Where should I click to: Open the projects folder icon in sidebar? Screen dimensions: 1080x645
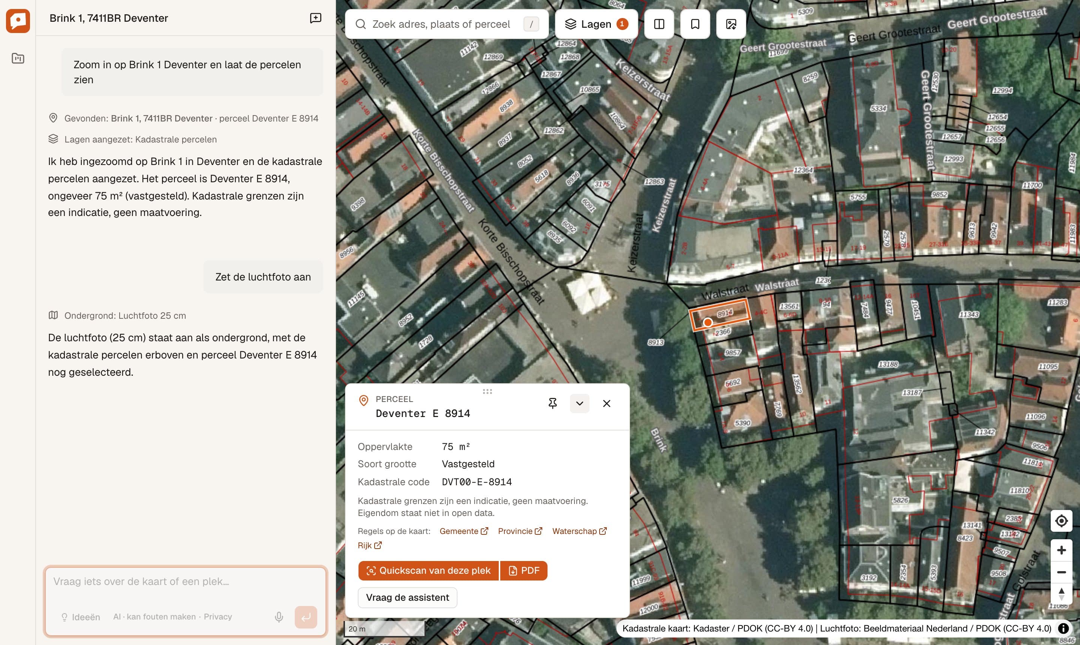pyautogui.click(x=18, y=58)
